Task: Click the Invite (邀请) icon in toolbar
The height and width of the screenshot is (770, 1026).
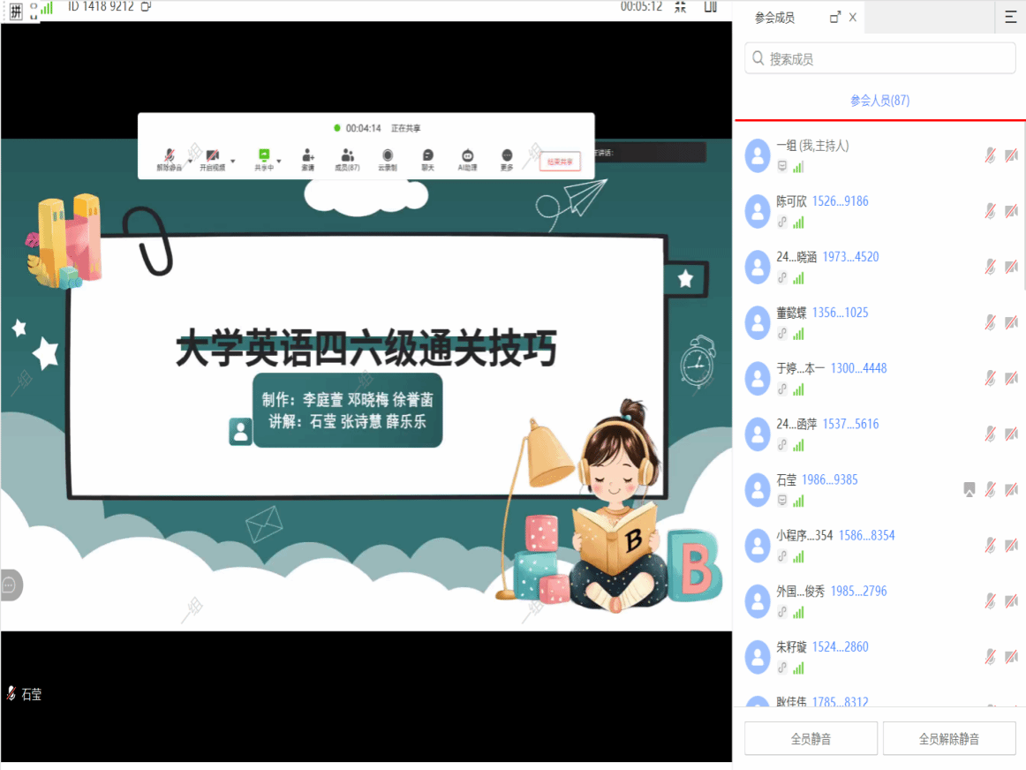Action: 307,156
